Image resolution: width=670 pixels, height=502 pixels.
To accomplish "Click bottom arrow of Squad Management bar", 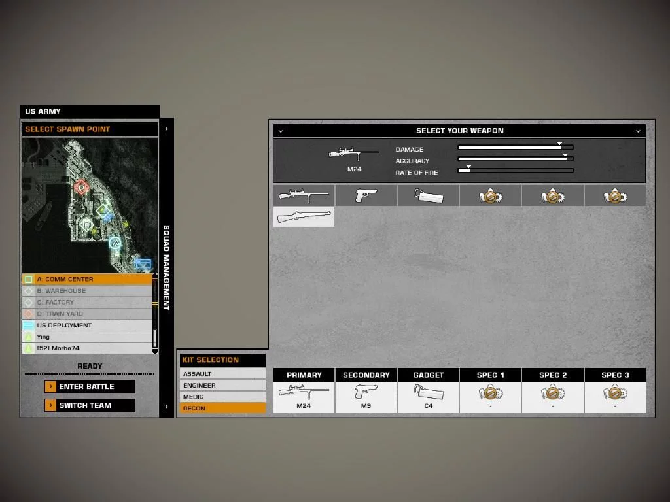I will (x=166, y=407).
